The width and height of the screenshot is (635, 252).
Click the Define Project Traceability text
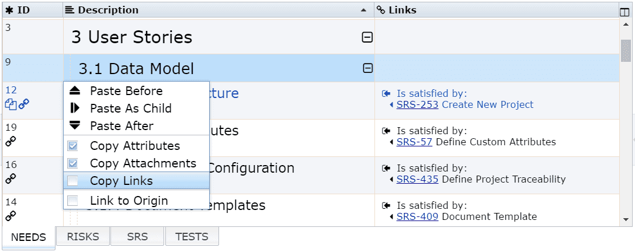point(504,179)
